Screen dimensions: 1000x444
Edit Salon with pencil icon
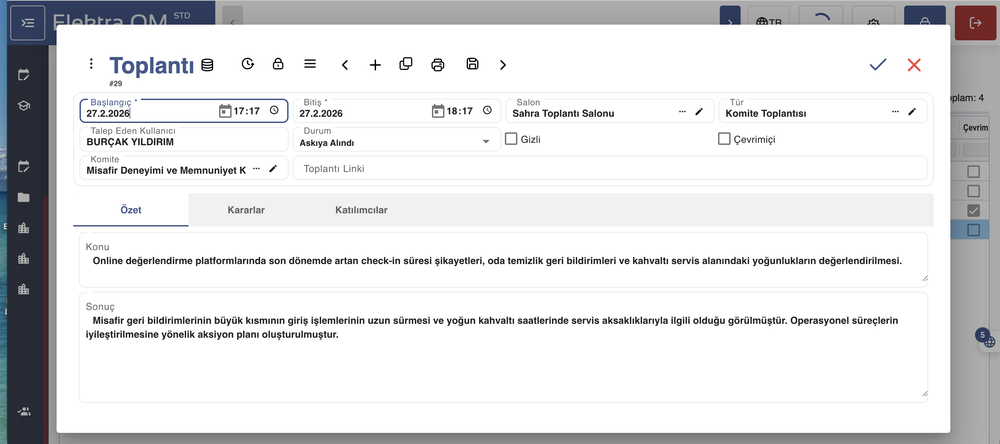point(699,112)
